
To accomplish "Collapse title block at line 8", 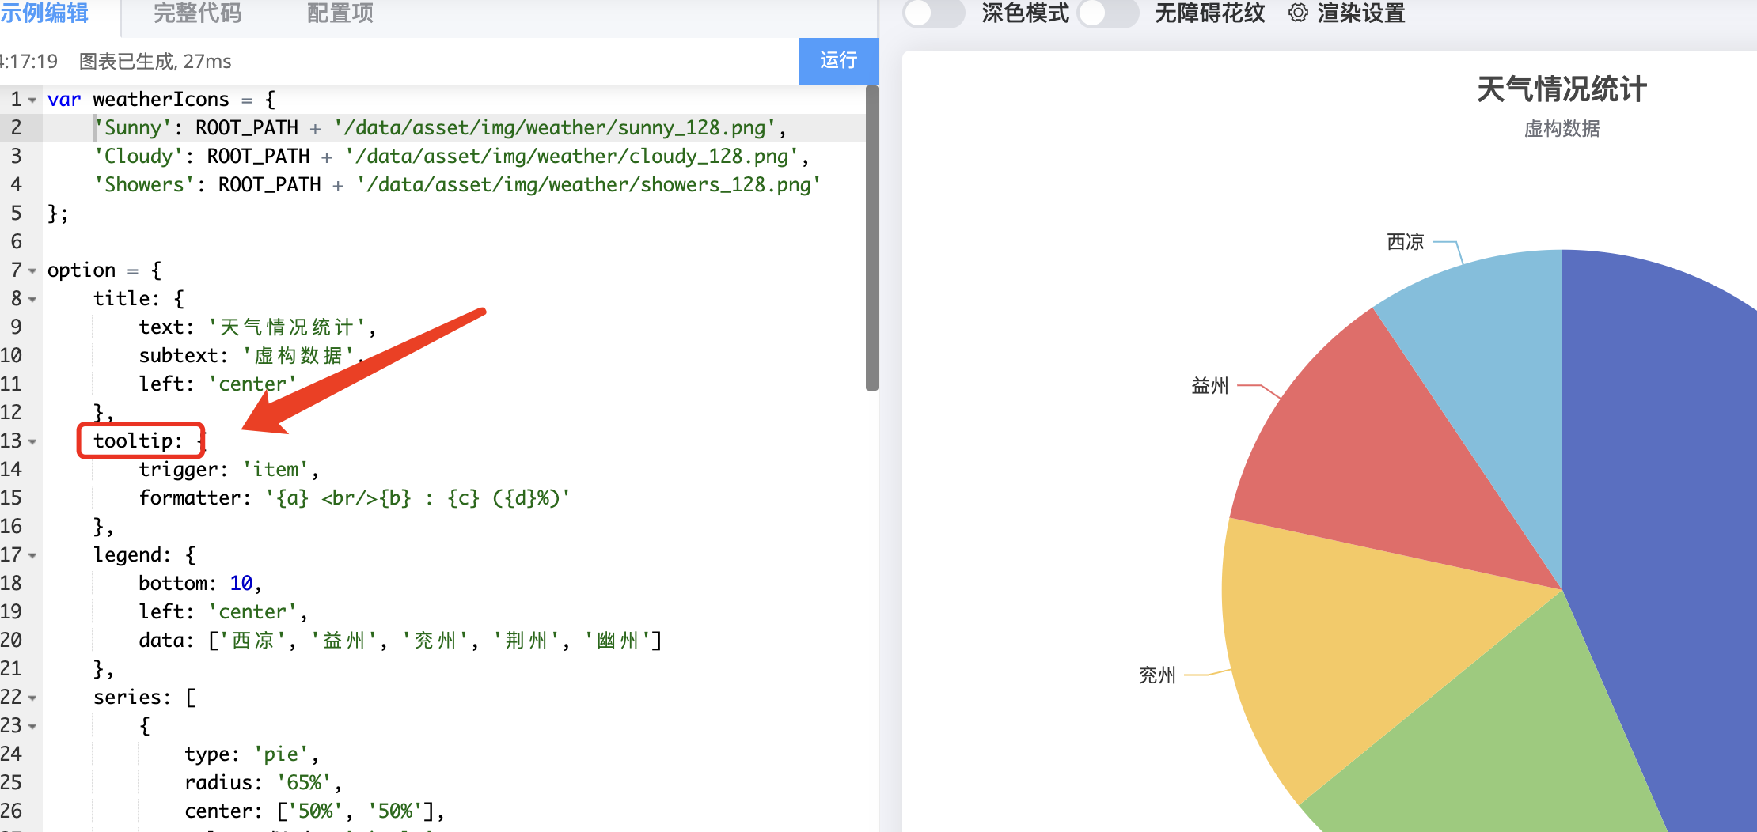I will coord(32,300).
